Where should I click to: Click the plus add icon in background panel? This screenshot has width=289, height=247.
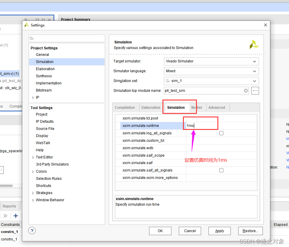pos(16,215)
